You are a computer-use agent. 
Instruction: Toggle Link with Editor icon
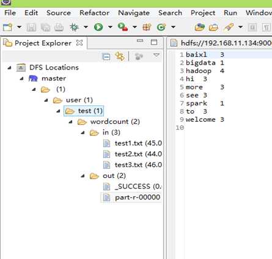point(120,56)
